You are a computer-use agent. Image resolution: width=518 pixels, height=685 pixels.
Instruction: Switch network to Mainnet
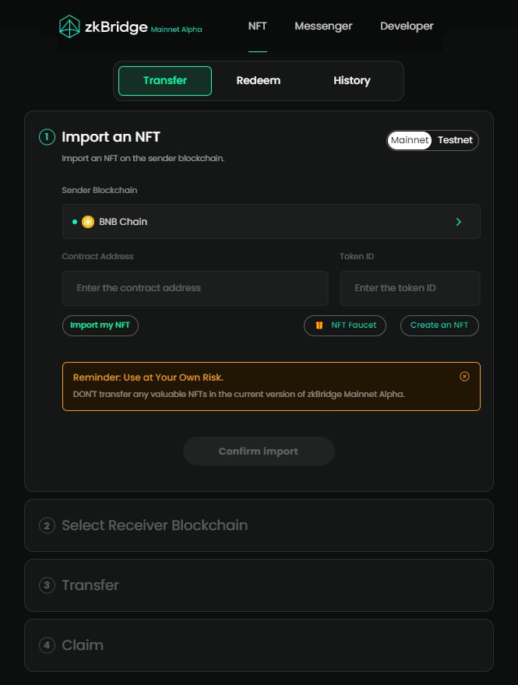(410, 140)
